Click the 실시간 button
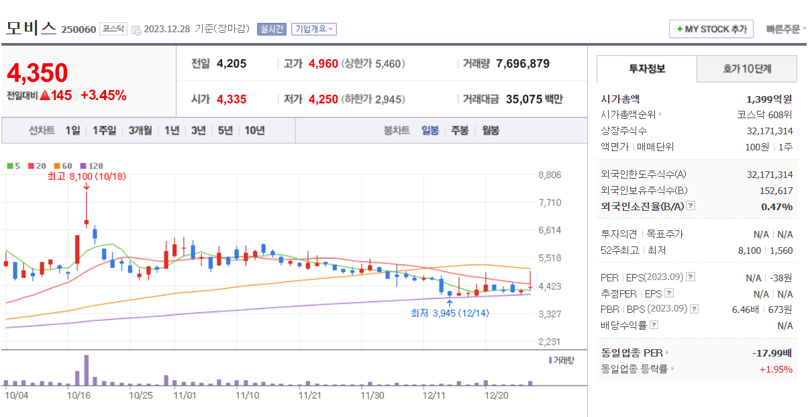 coord(272,29)
